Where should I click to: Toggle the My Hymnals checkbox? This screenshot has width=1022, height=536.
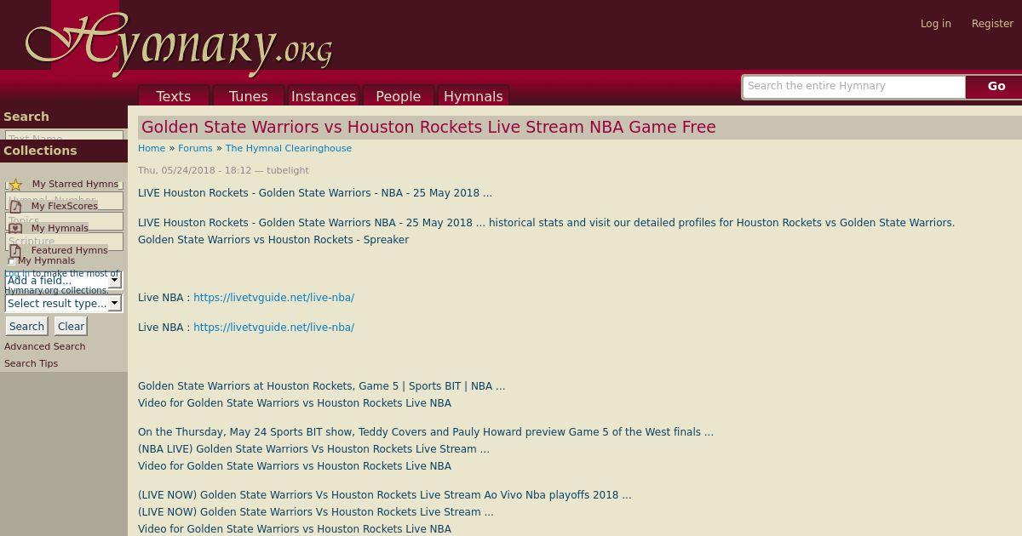(x=12, y=261)
